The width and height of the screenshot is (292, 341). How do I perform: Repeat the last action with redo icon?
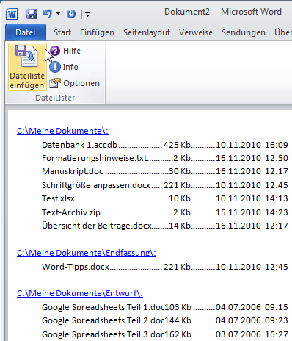click(x=71, y=14)
